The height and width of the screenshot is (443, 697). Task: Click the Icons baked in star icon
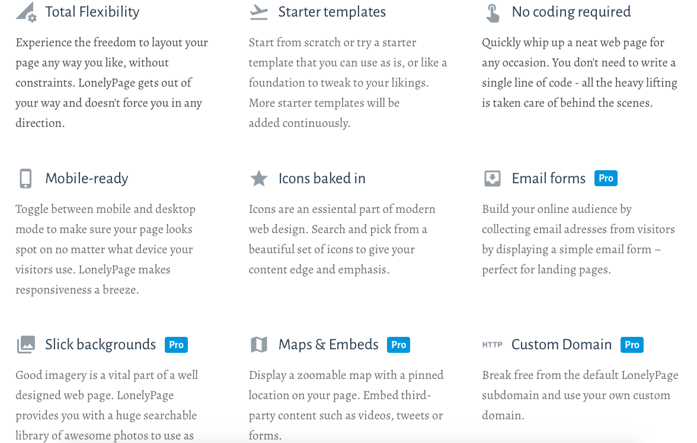(x=258, y=179)
